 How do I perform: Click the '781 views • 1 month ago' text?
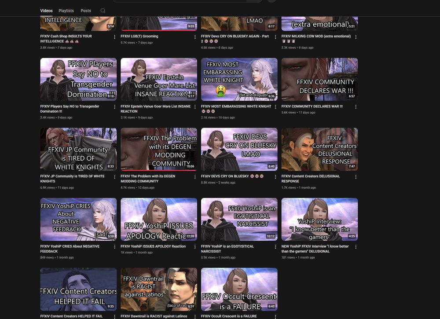(298, 257)
